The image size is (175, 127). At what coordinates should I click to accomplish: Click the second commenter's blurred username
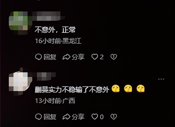[x=45, y=76]
